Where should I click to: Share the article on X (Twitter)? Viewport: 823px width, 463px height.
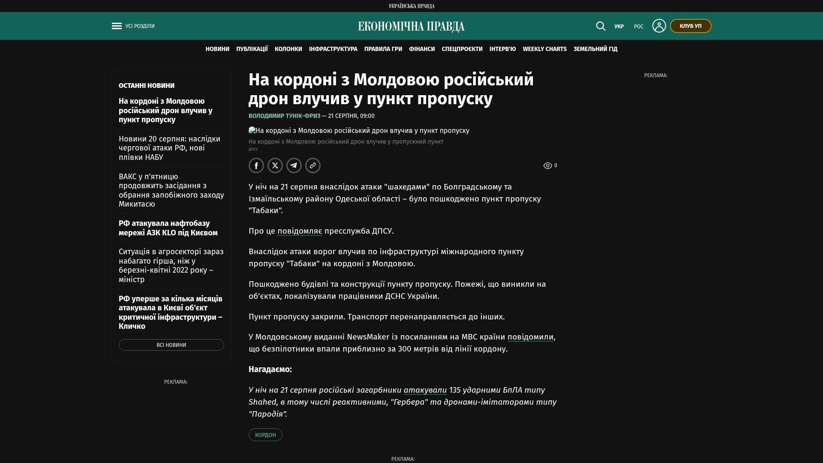click(x=275, y=165)
